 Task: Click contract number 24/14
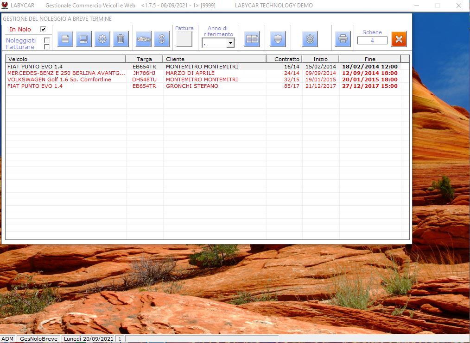292,73
